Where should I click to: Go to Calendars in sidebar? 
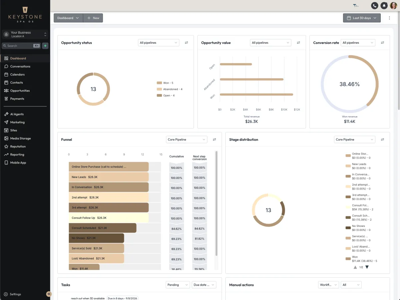[25, 74]
